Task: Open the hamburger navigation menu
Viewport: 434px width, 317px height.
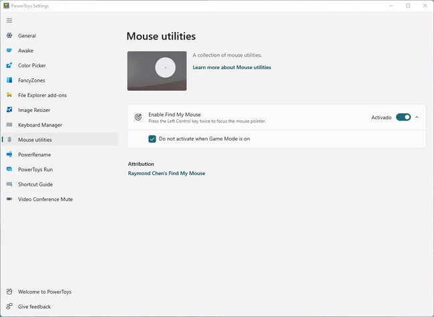Action: click(9, 21)
